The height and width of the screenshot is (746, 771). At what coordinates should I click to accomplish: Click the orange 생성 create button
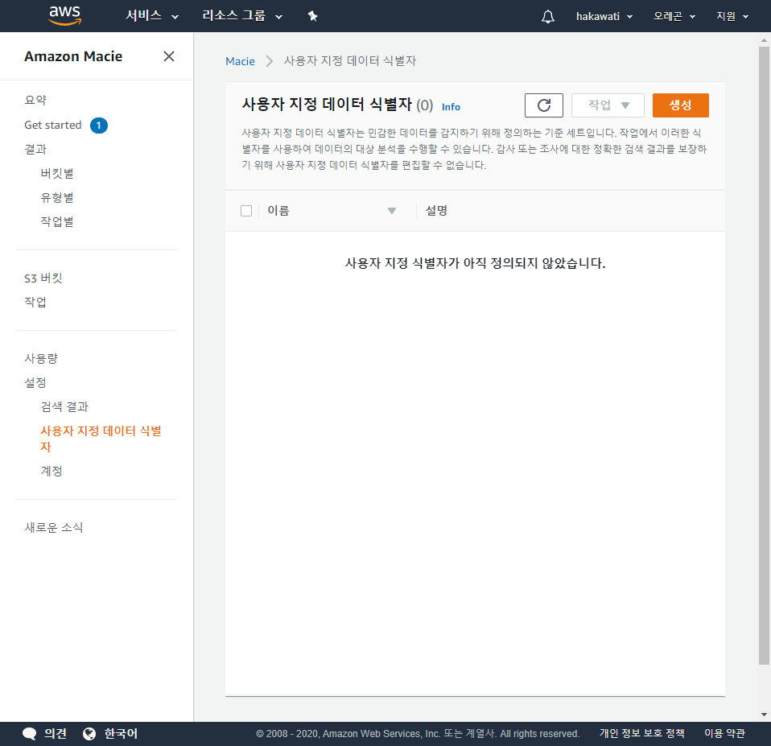tap(681, 105)
